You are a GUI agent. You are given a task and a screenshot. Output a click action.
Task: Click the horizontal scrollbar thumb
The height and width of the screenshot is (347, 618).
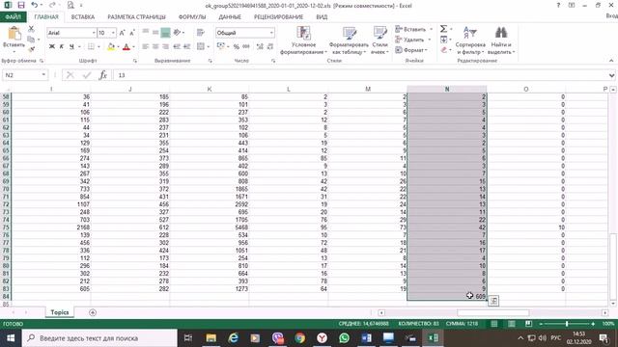[493, 312]
